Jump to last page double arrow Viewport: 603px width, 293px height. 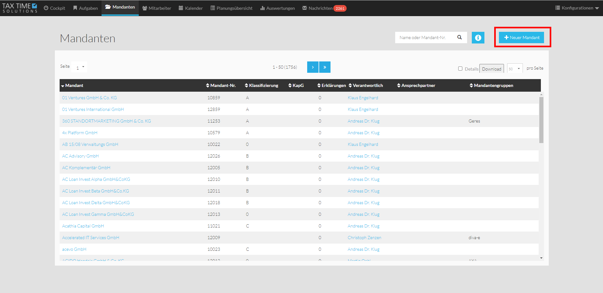pos(325,67)
